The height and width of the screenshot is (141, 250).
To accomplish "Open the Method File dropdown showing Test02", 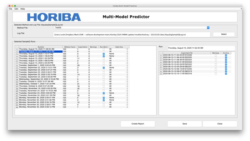I will coord(132,28).
